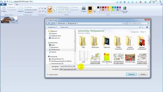Open Edit colors (Изменение цветов)
This screenshot has height=92, width=163.
pos(125,10)
